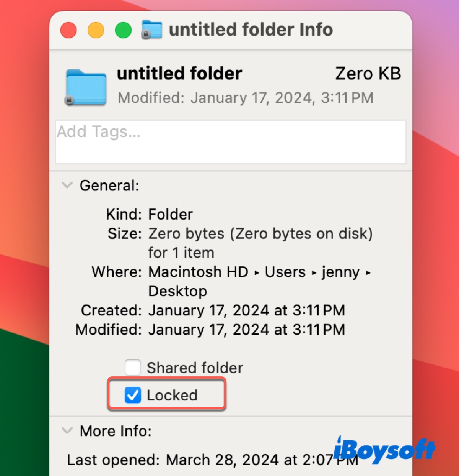Open Macintosh HD from the Where path
Viewport: 459px width, 476px height.
pyautogui.click(x=198, y=272)
